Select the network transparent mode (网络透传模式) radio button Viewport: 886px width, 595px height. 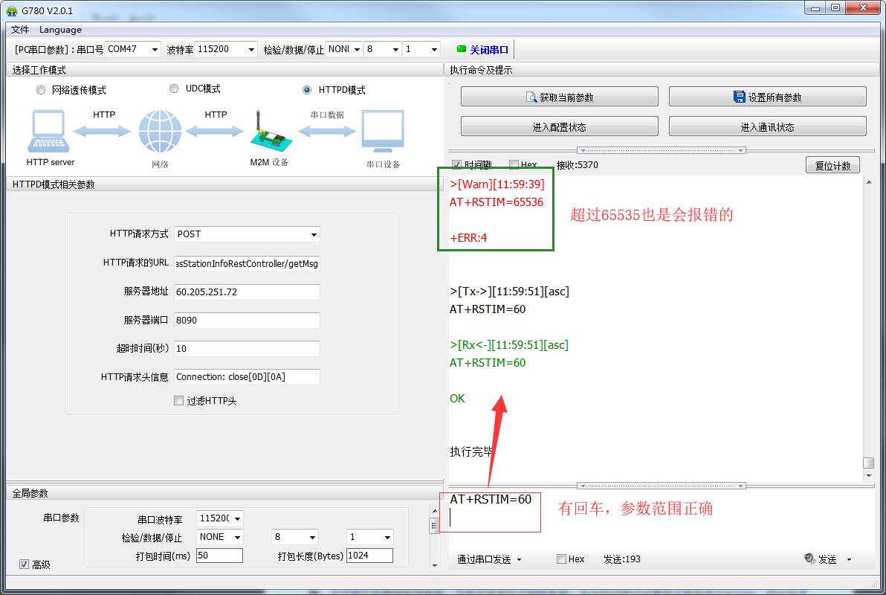tap(41, 90)
